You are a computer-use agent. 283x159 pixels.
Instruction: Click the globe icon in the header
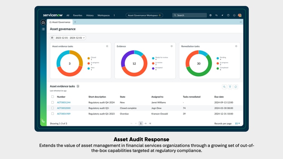[x=211, y=15]
